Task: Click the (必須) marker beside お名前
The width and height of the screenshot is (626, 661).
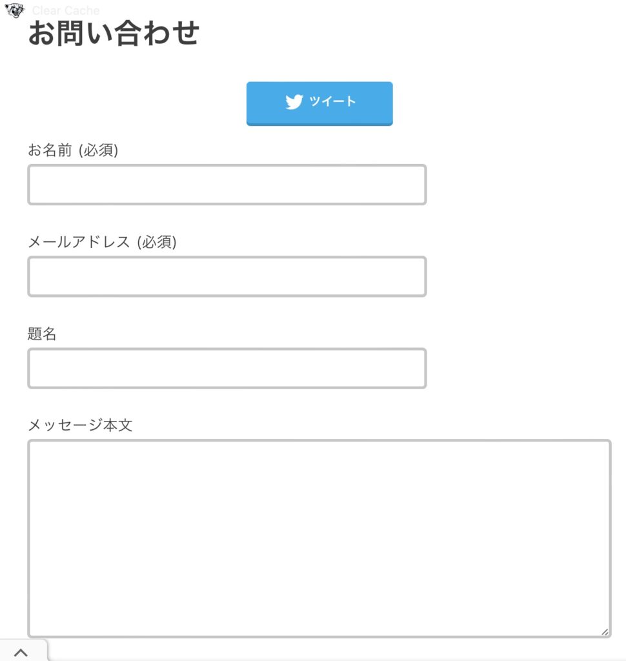Action: 98,150
